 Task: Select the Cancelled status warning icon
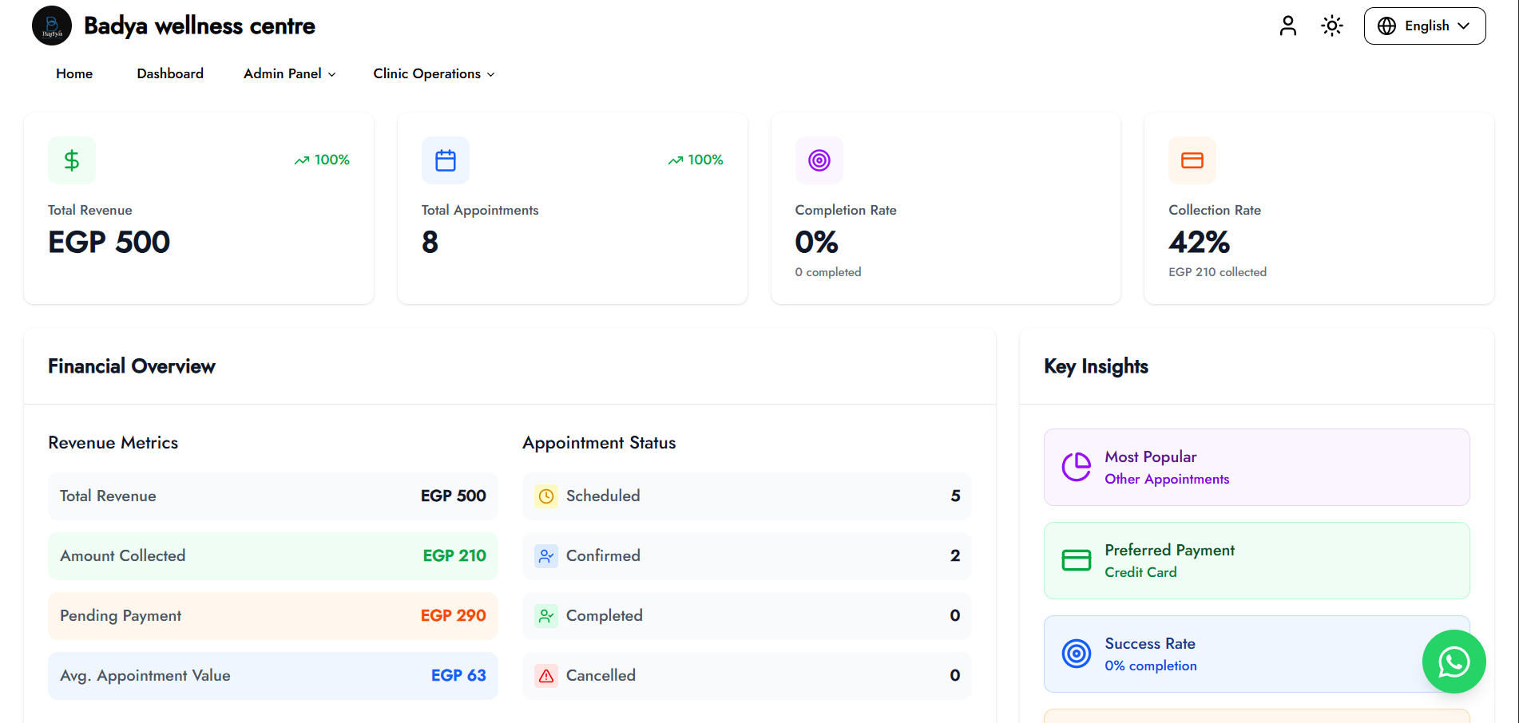click(546, 676)
